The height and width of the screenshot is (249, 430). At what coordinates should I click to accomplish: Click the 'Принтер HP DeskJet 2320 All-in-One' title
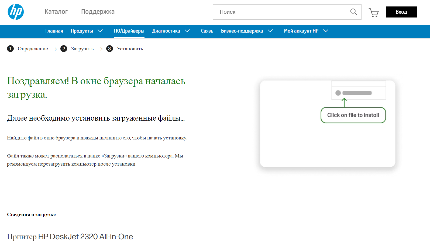coord(70,237)
